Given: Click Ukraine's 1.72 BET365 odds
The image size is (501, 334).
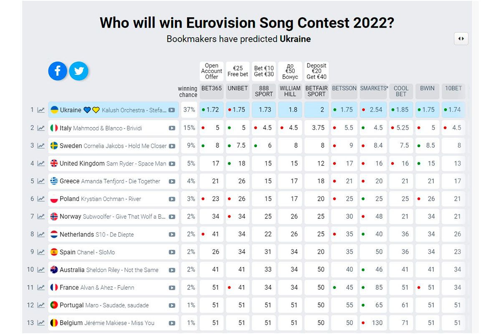Looking at the screenshot, I should tap(212, 110).
